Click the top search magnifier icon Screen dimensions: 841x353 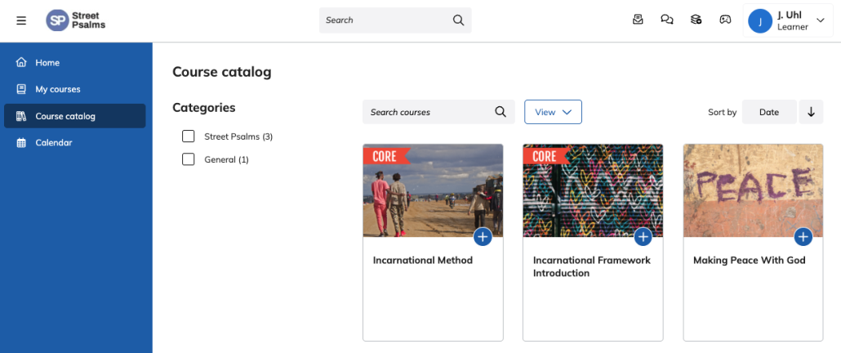click(x=458, y=20)
